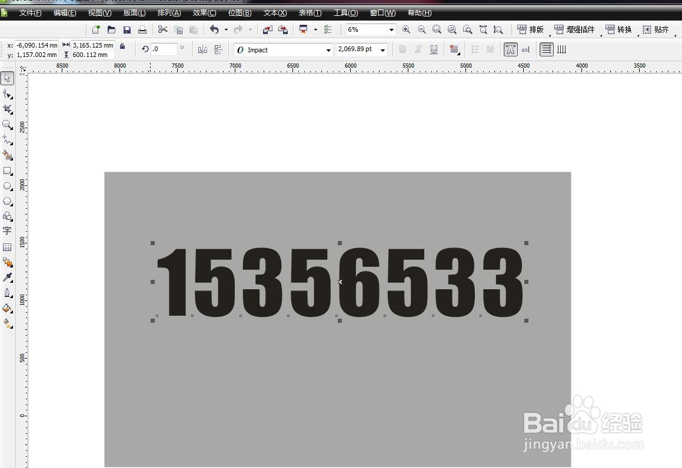The height and width of the screenshot is (468, 682).
Task: Click the application launcher icon
Action: point(303,29)
